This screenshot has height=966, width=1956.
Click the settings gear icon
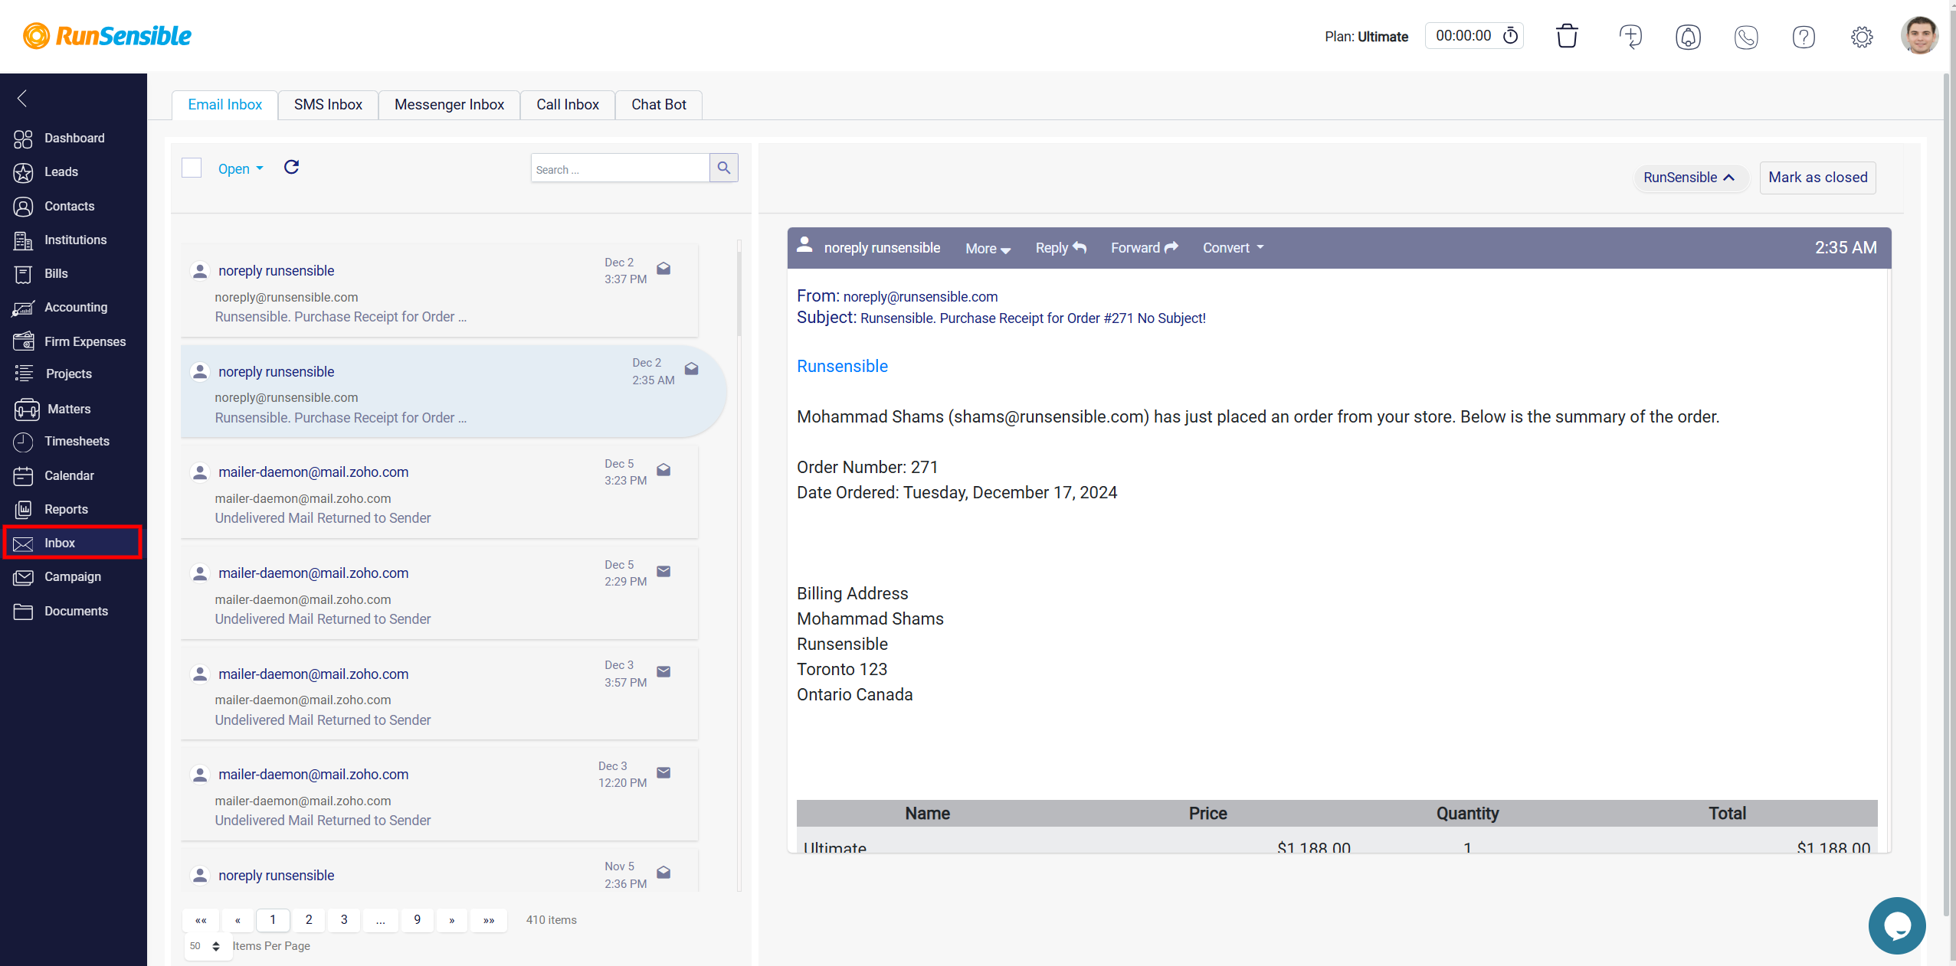tap(1863, 36)
